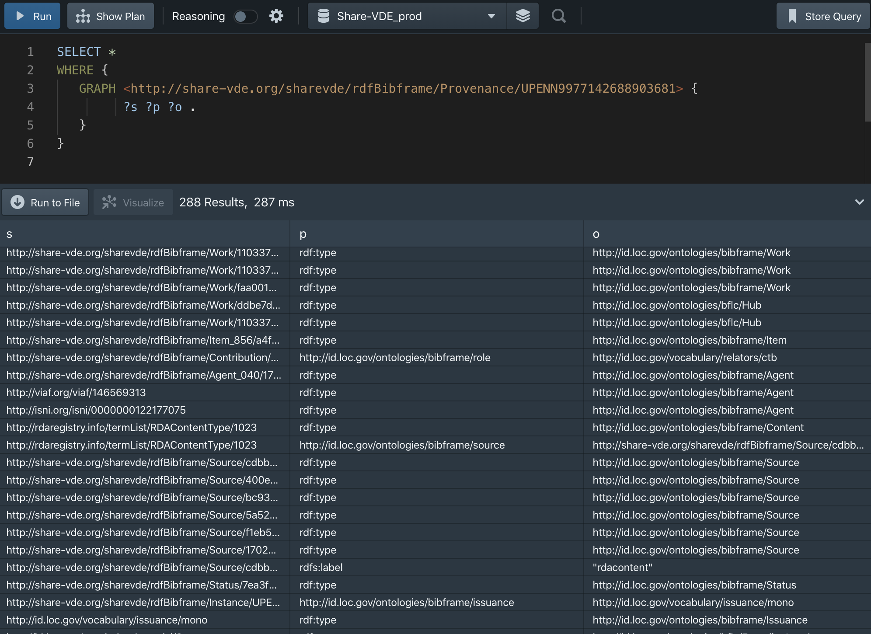Open the query plan via Show Plan icon
871x634 pixels.
[x=83, y=16]
